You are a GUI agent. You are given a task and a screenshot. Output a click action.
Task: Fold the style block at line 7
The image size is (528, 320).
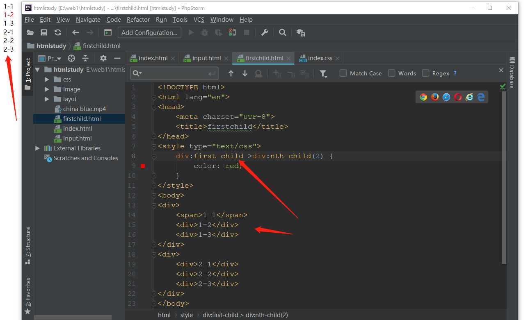pyautogui.click(x=154, y=146)
